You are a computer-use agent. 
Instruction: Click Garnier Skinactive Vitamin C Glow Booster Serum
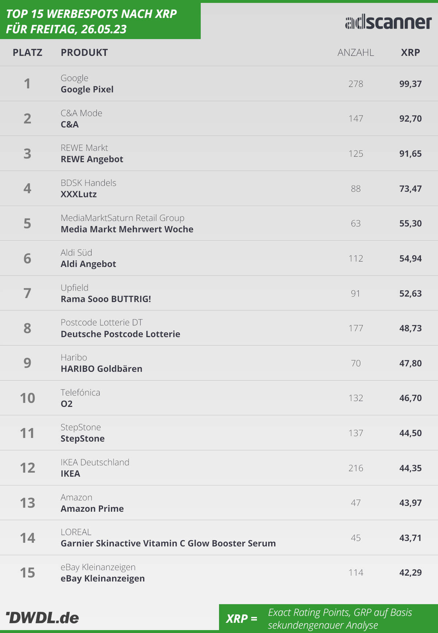tap(168, 544)
